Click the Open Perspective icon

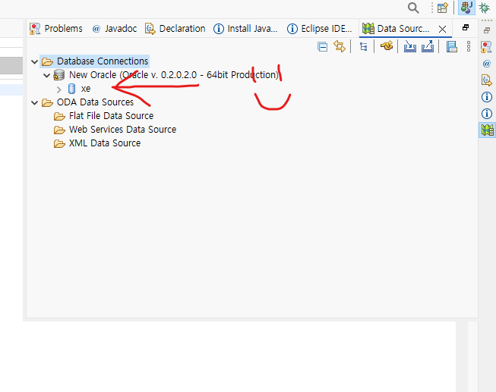pos(443,8)
